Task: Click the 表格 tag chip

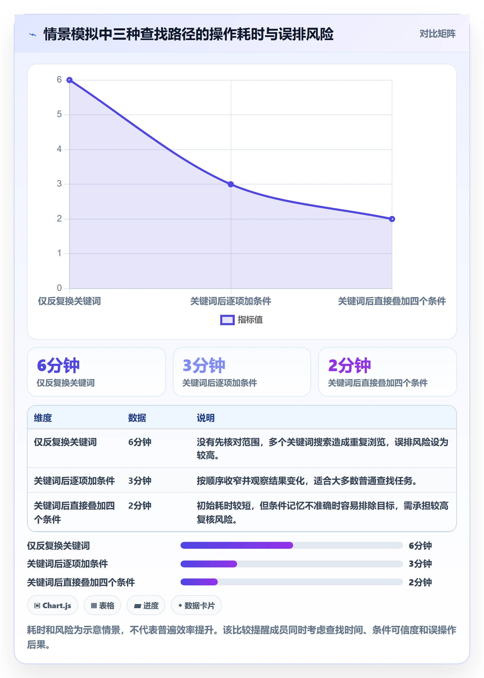Action: click(102, 605)
